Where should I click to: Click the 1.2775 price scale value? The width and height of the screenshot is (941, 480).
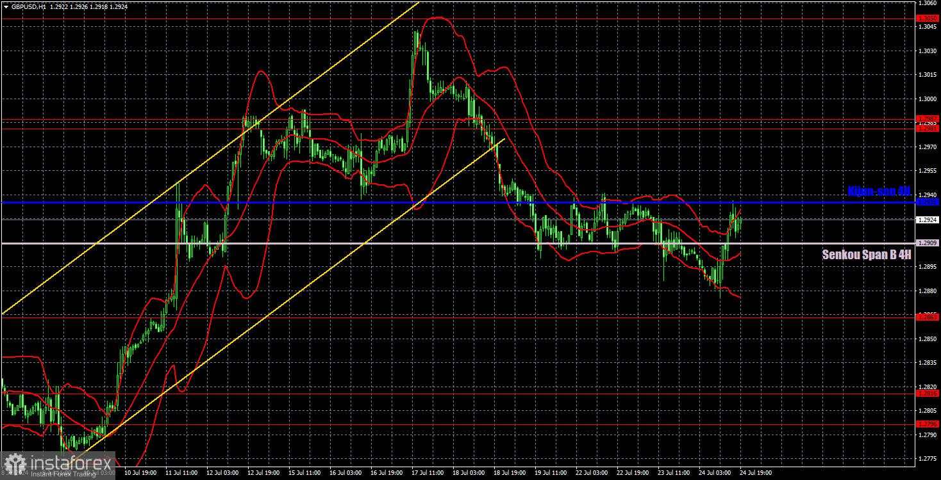tap(928, 458)
